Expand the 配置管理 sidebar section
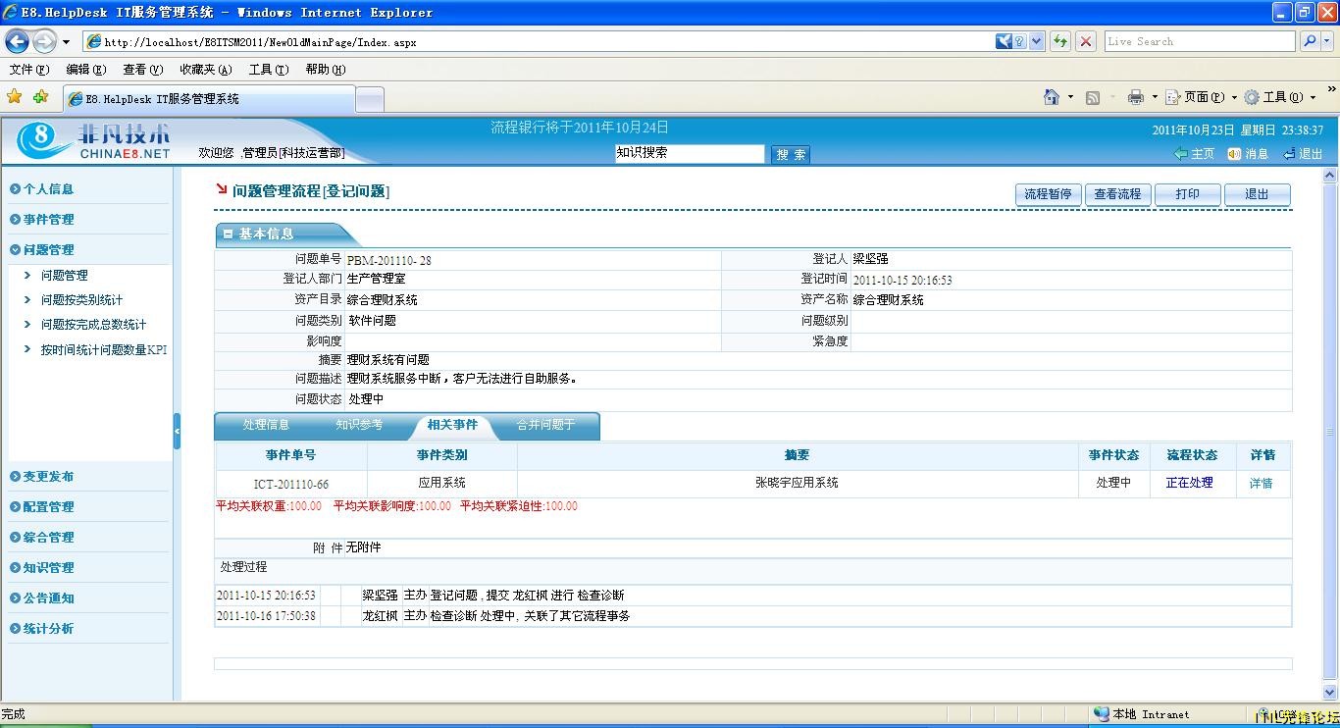1340x728 pixels. click(x=48, y=507)
